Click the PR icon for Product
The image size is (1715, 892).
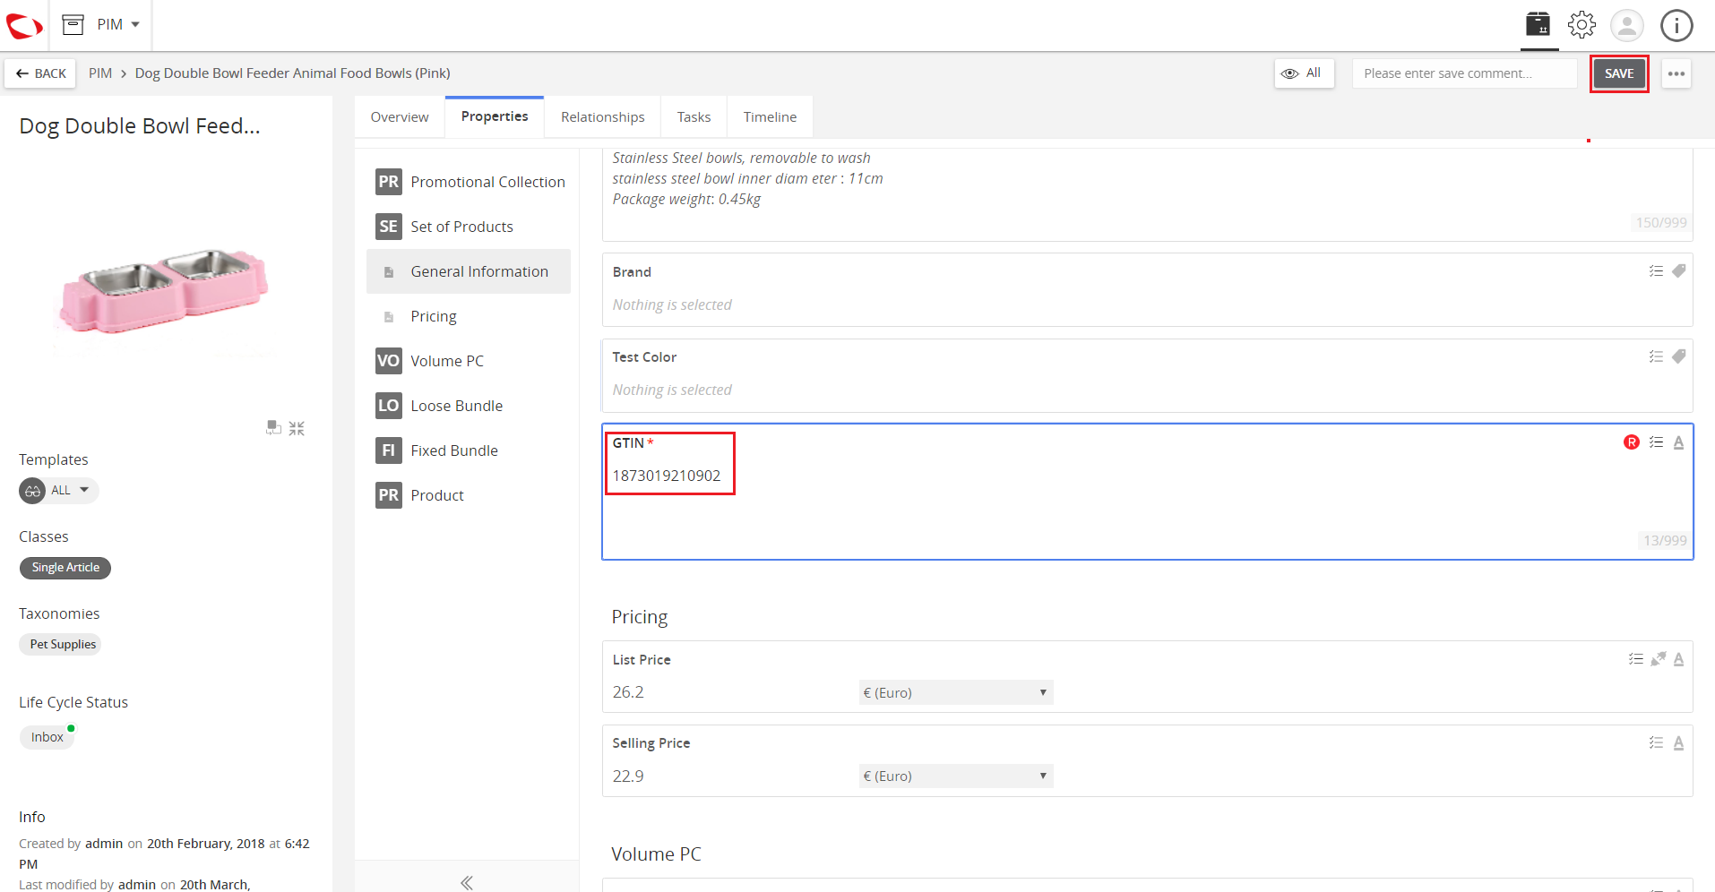pos(388,495)
